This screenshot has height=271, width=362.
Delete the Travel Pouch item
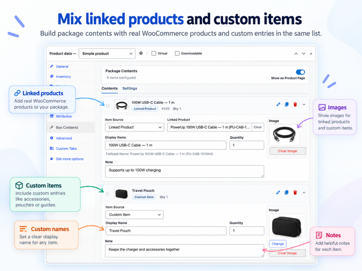point(295,192)
